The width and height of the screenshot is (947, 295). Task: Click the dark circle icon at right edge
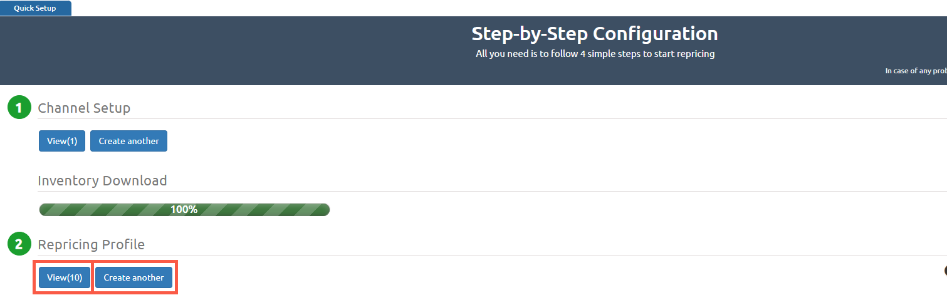944,271
